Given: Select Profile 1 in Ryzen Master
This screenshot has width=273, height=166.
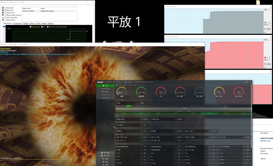Looking at the screenshot, I should click(105, 95).
